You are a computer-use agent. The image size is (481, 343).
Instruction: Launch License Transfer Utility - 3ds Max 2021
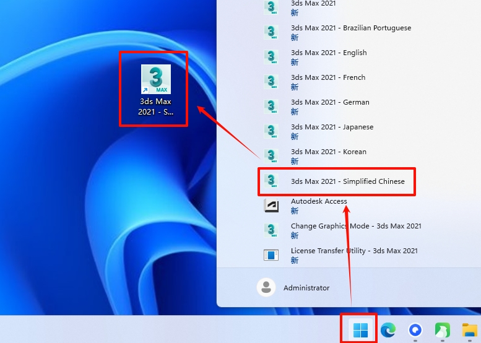pyautogui.click(x=354, y=251)
